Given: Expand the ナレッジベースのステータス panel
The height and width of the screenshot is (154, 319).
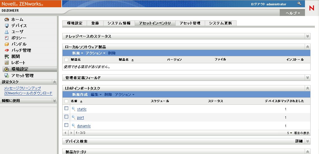Looking at the screenshot, I should (307, 36).
